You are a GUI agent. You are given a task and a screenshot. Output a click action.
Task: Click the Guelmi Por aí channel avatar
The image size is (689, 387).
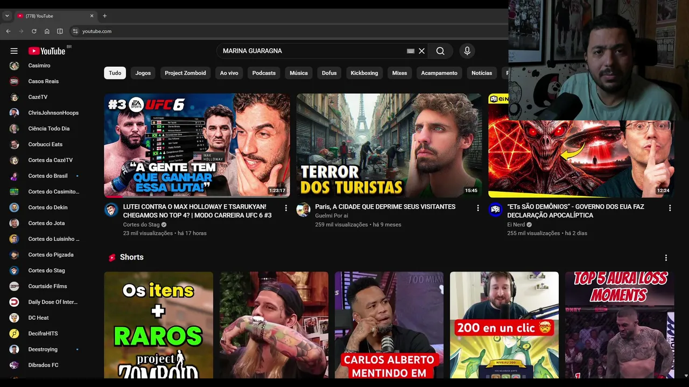(x=303, y=210)
